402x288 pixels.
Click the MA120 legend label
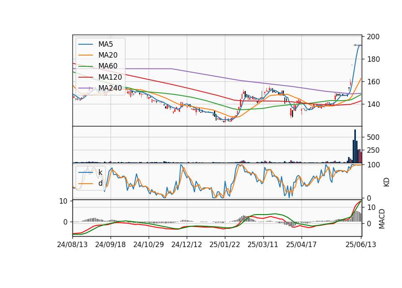click(110, 77)
